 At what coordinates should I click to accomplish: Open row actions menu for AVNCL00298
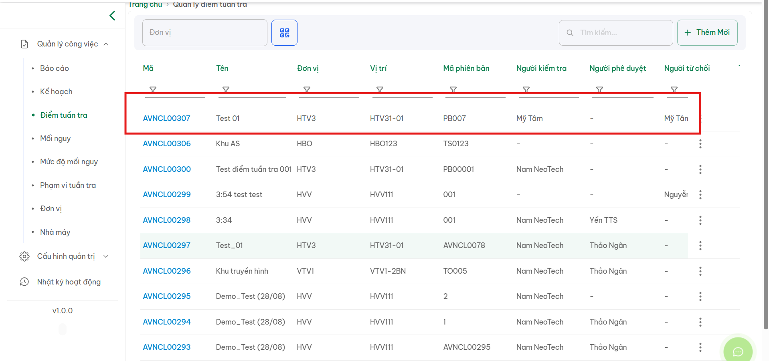click(700, 220)
